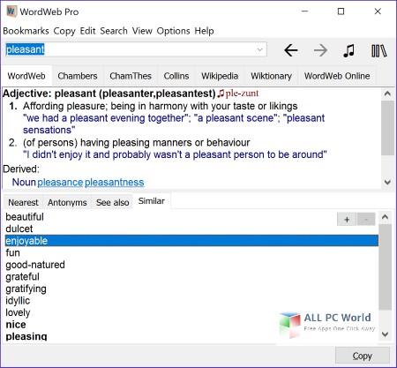
Task: Select 'fun' in the list
Action: point(12,252)
